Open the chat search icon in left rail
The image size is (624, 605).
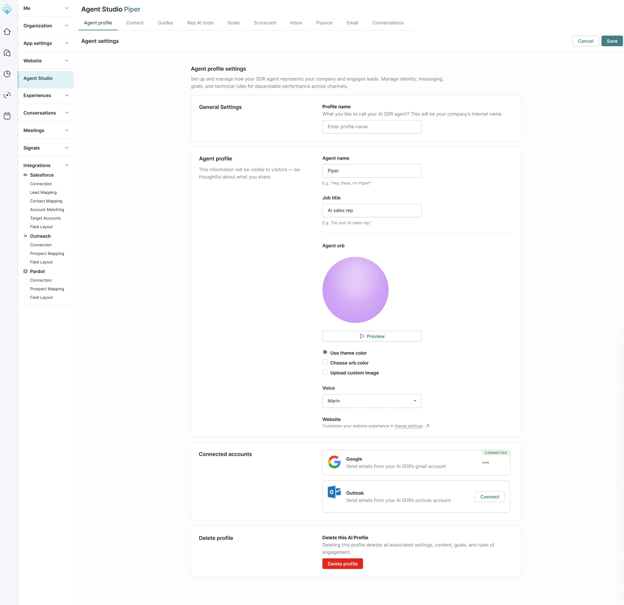[7, 53]
